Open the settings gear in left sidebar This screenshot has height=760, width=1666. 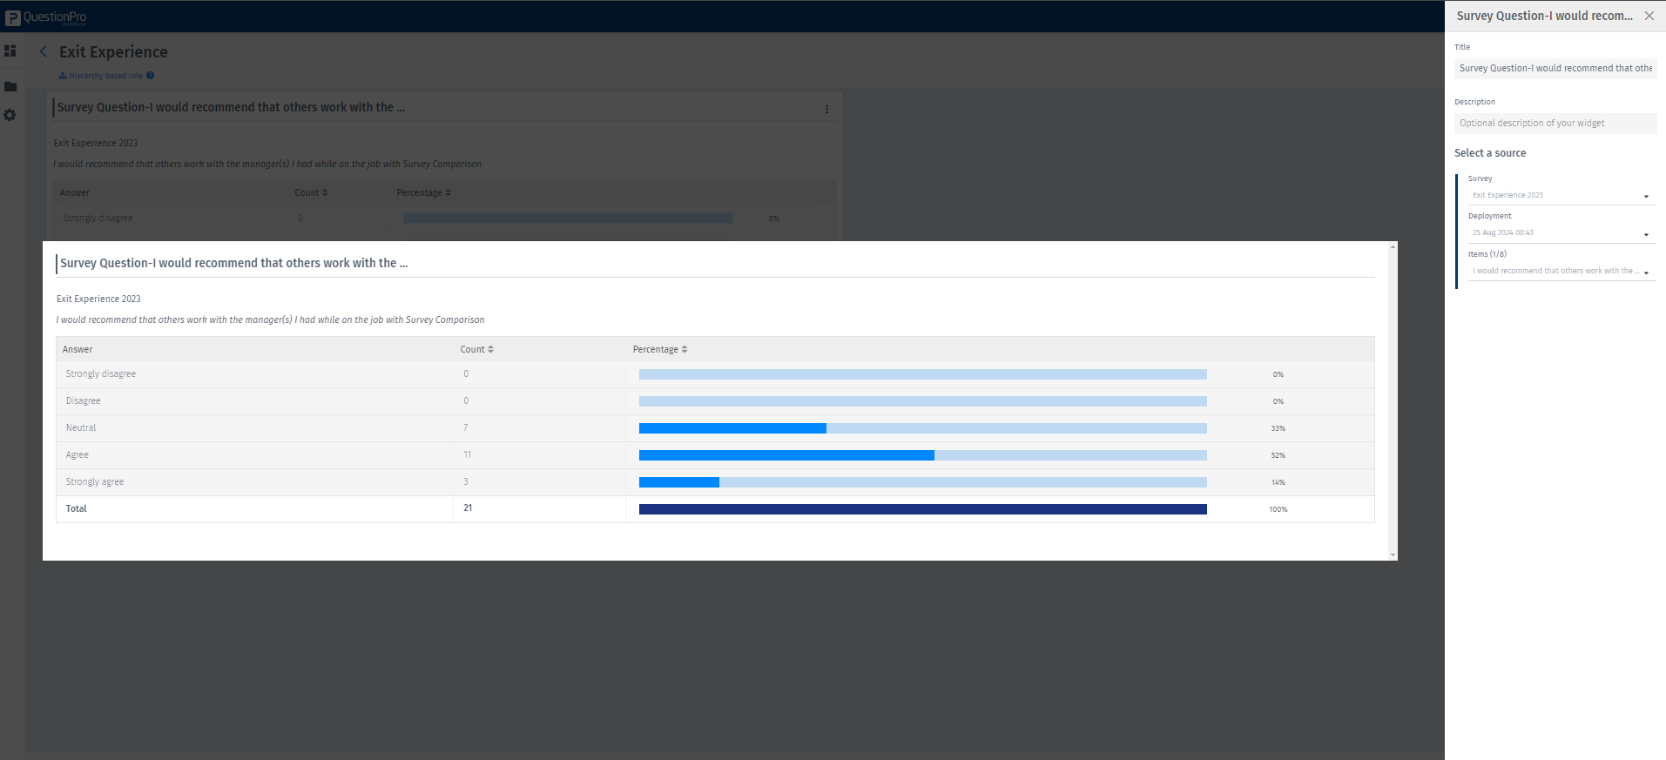(x=10, y=115)
